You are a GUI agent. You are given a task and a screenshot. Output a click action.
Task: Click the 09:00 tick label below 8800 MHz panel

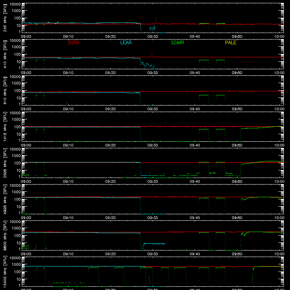point(26,254)
